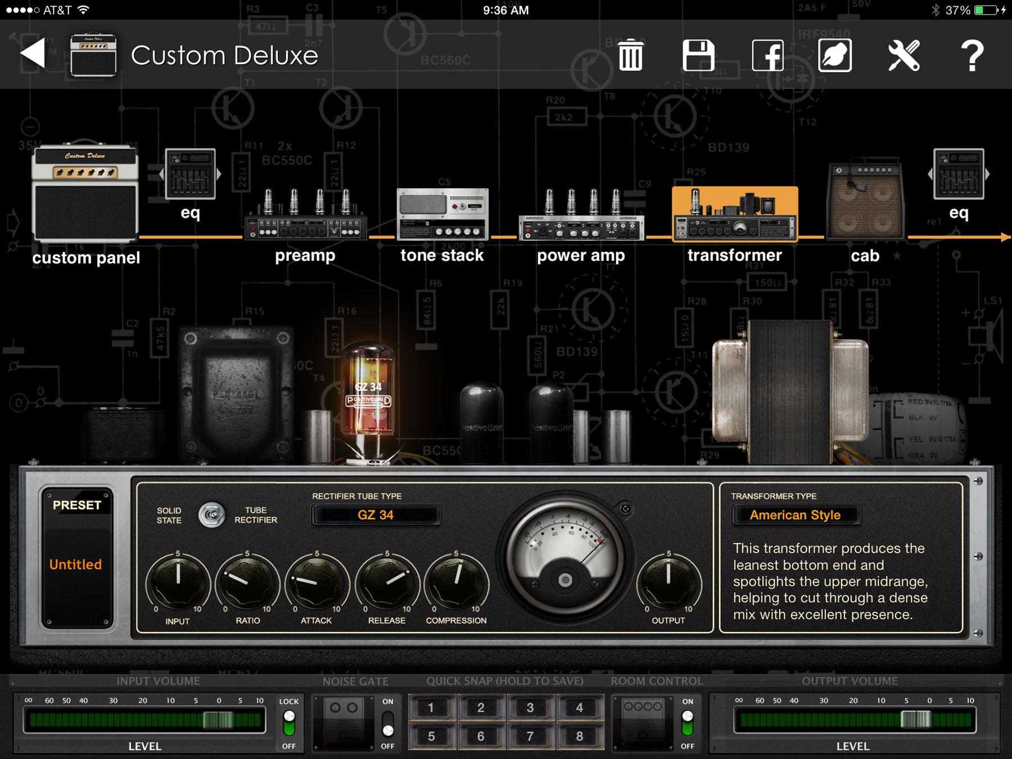Toggle the input volume lock switch

pos(289,723)
